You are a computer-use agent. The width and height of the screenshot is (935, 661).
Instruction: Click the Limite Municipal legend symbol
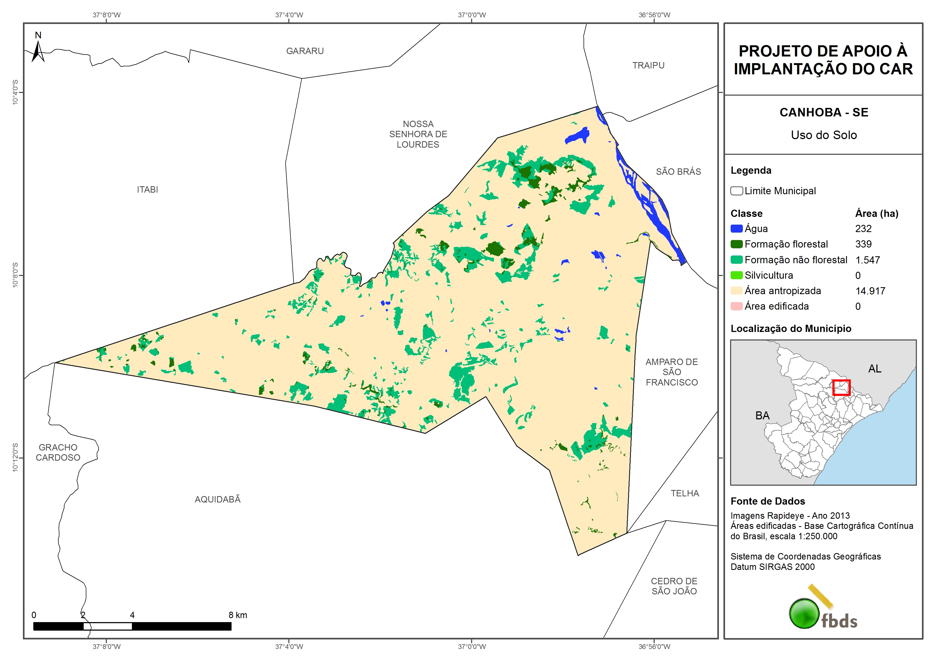pyautogui.click(x=736, y=191)
